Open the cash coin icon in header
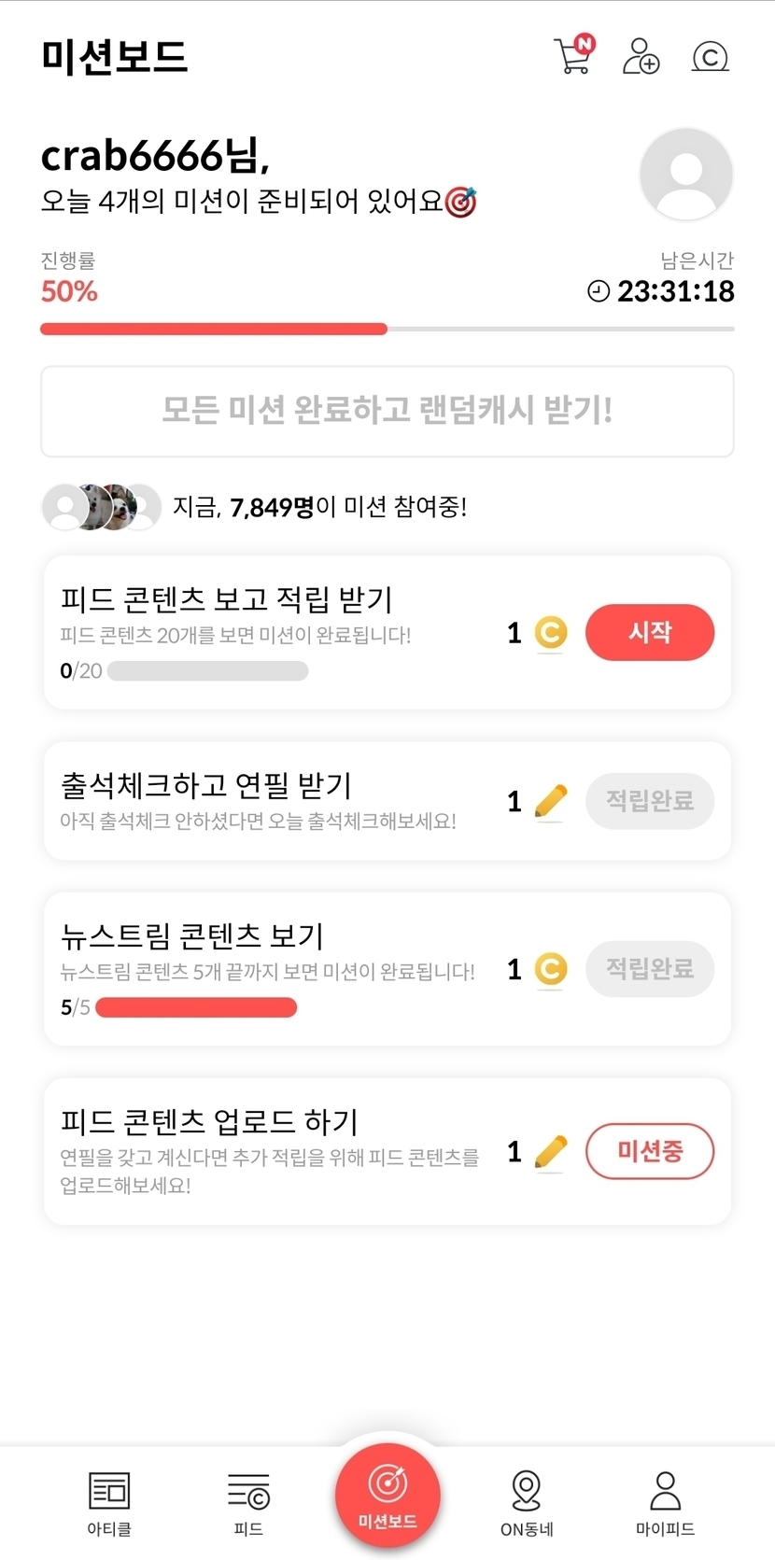 710,57
